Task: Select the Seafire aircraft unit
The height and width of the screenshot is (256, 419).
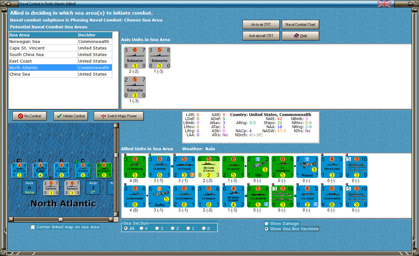Action: [159, 197]
